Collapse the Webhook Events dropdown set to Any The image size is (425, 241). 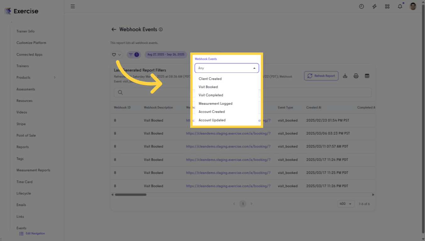[x=226, y=68]
